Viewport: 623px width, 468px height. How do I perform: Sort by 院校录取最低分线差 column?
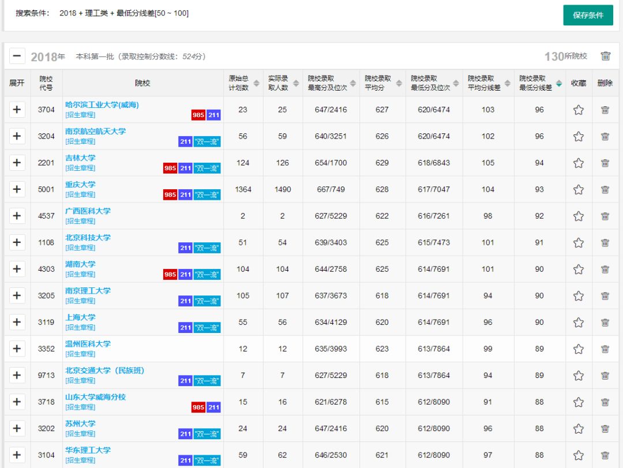click(x=559, y=83)
